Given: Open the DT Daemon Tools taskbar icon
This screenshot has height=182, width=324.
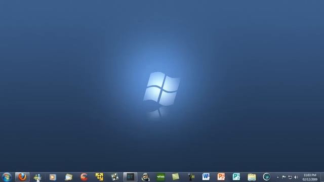Looking at the screenshot, I should pos(130,177).
